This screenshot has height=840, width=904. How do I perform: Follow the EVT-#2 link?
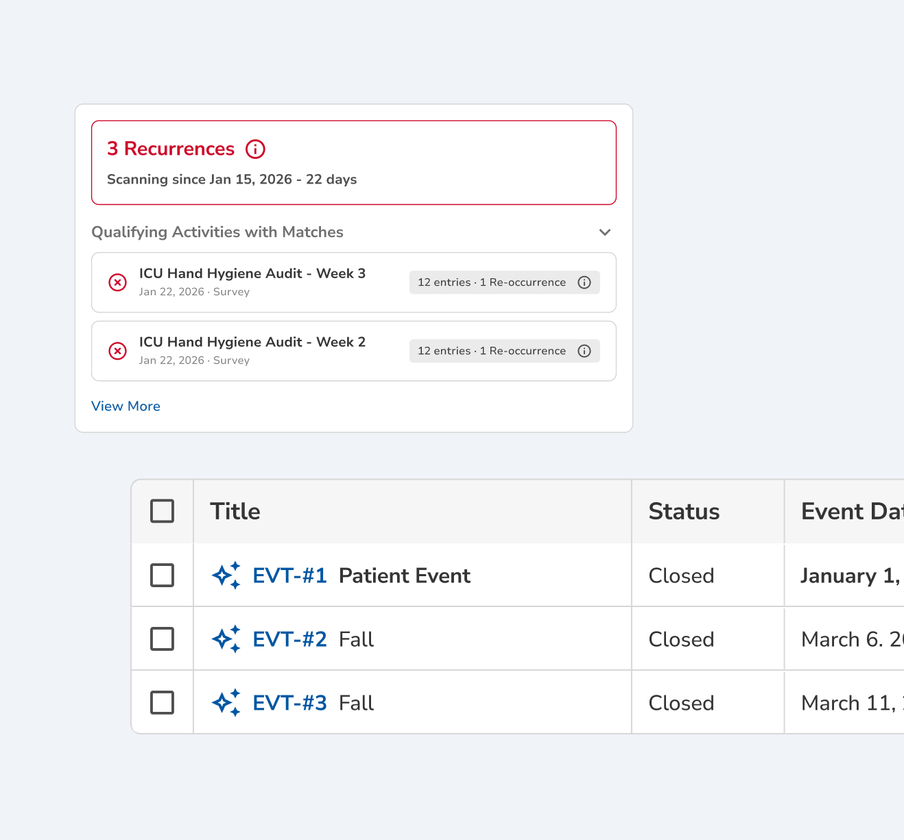(x=289, y=639)
